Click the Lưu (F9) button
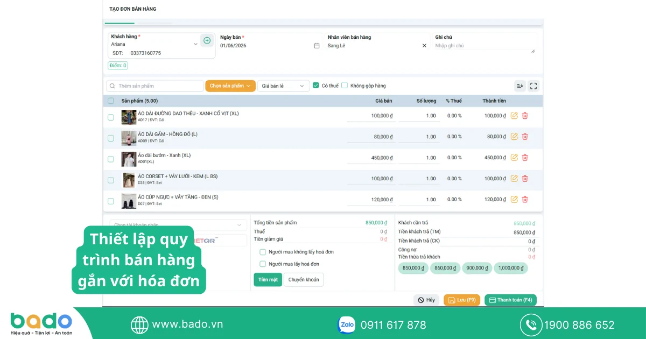The width and height of the screenshot is (646, 339). click(x=462, y=300)
